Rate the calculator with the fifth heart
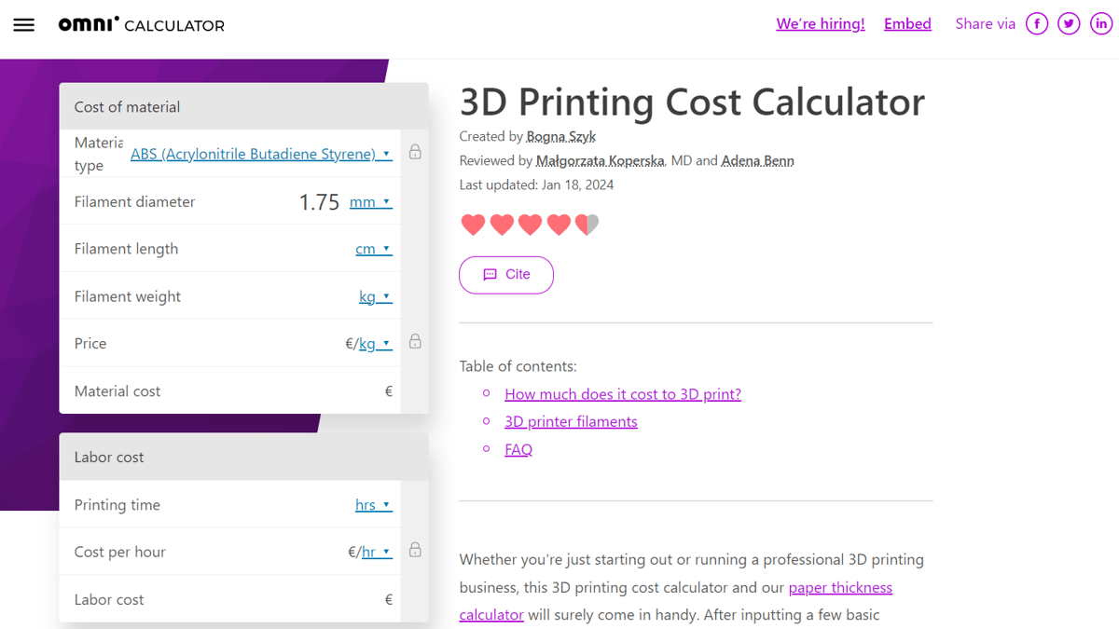The width and height of the screenshot is (1119, 629). coord(587,224)
